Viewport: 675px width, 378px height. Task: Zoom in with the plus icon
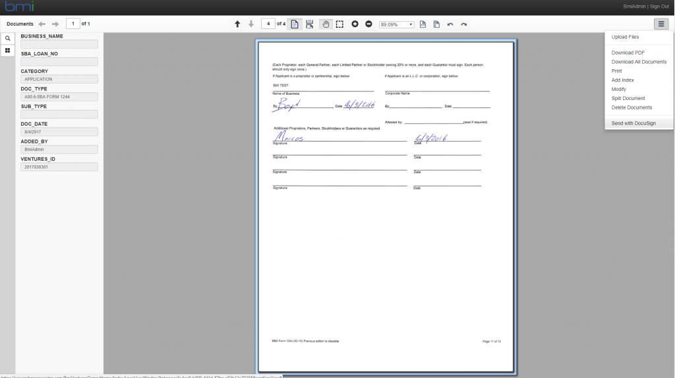[x=355, y=24]
